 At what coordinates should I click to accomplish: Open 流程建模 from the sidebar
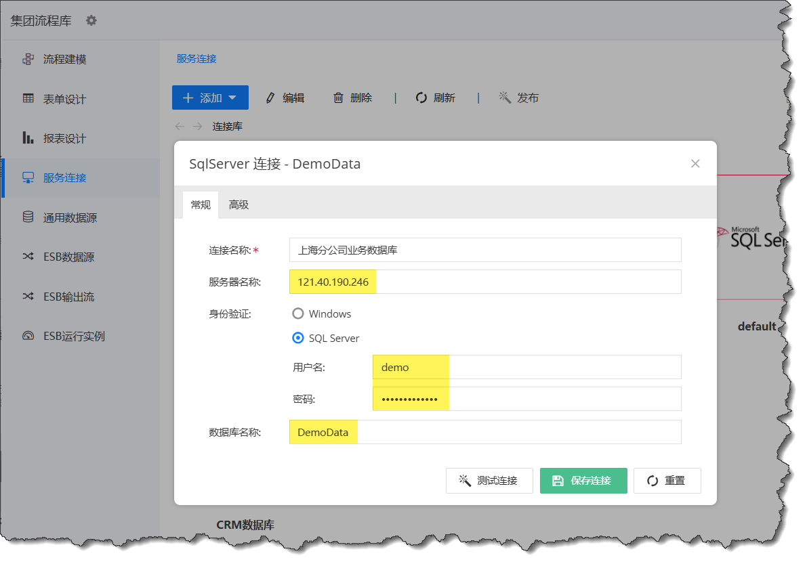tap(64, 60)
